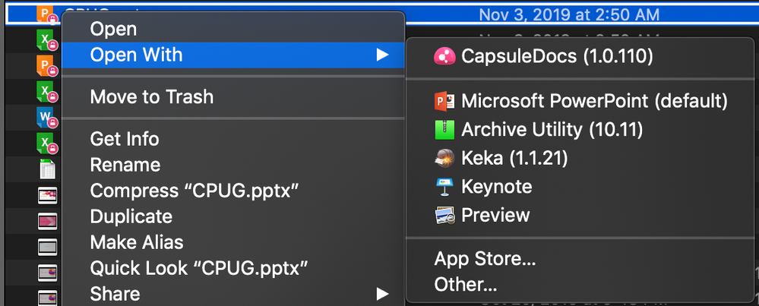Click App Store… entry
This screenshot has width=759, height=306.
(x=580, y=259)
